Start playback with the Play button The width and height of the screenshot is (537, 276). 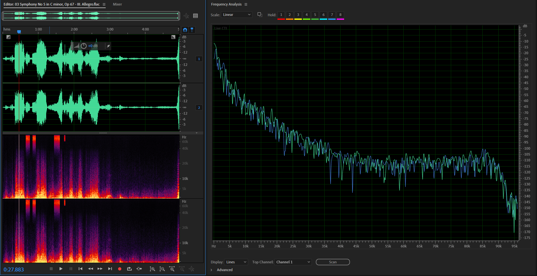click(x=61, y=269)
